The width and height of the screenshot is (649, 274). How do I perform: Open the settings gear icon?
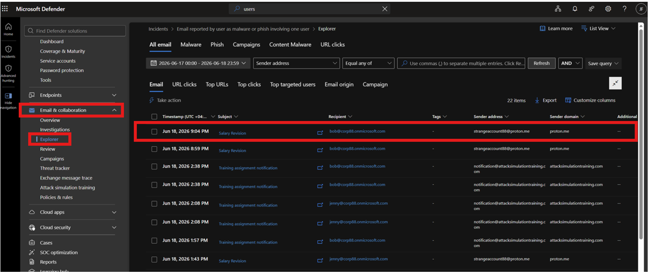(x=608, y=9)
